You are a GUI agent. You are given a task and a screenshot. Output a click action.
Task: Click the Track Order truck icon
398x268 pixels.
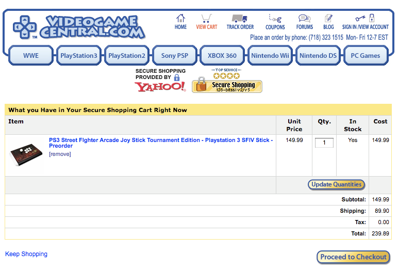240,18
